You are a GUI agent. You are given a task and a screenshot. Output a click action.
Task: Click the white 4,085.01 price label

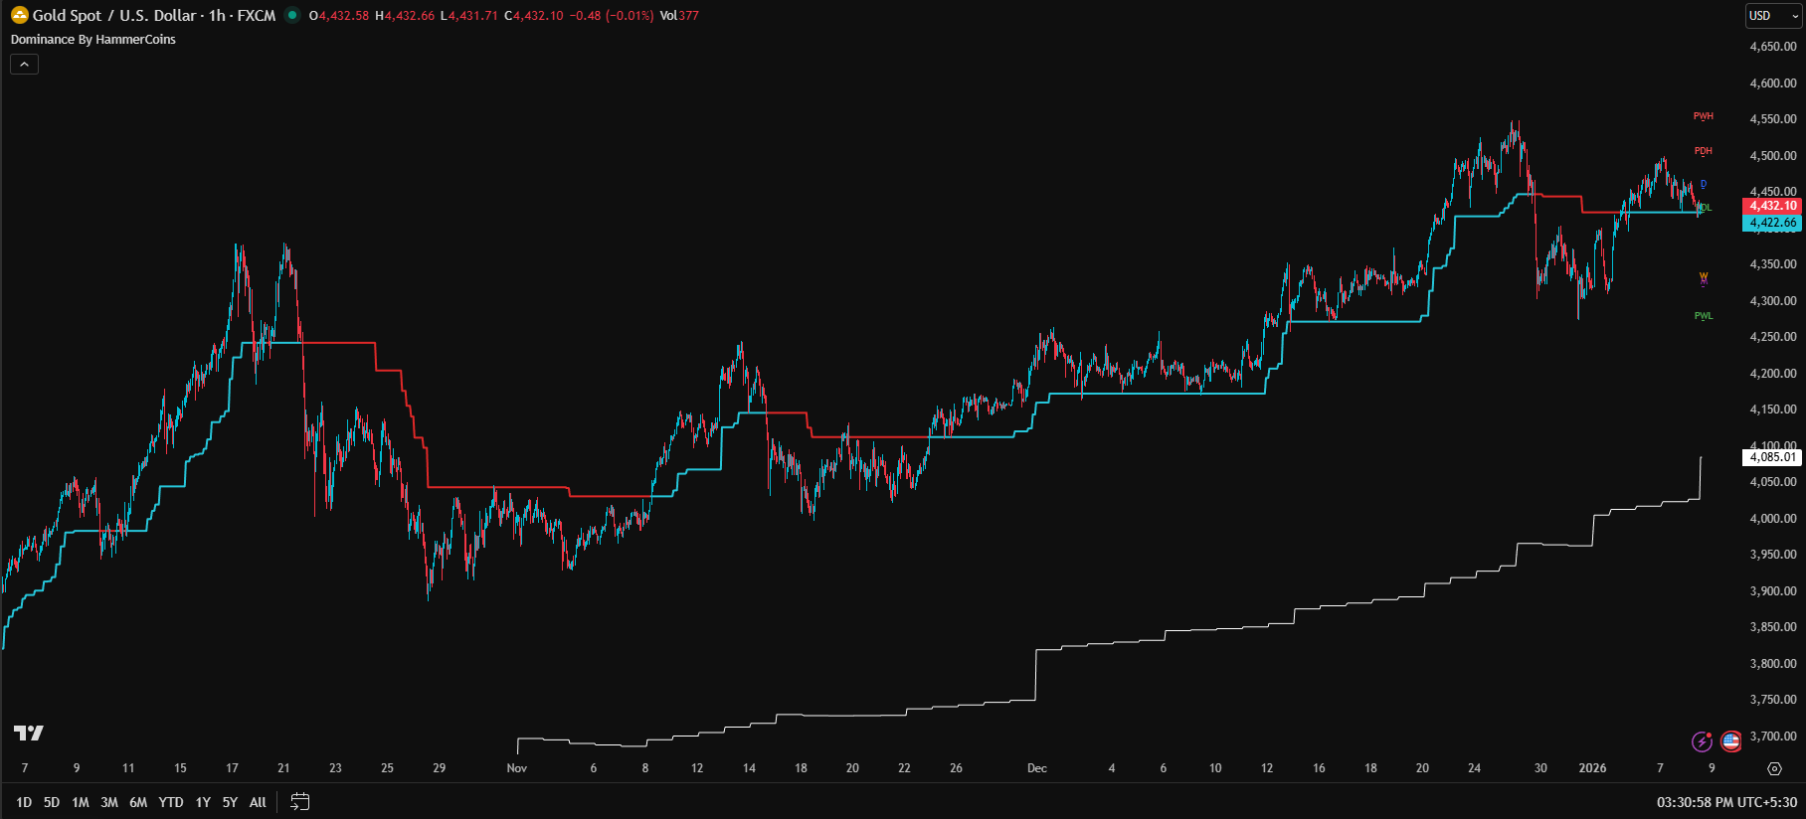[1772, 457]
